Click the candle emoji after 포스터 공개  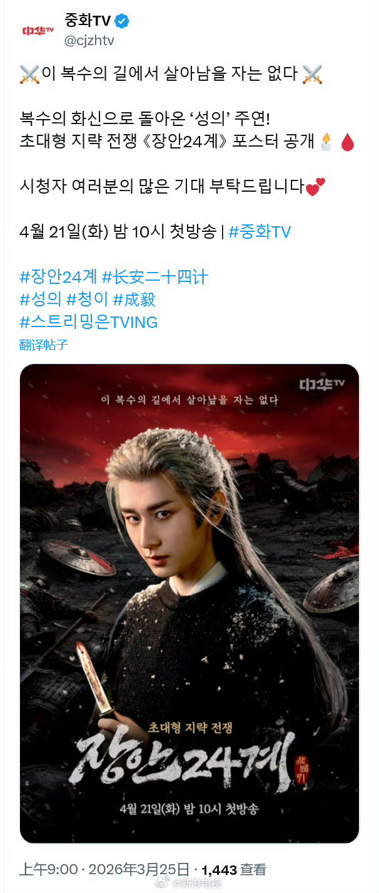tap(325, 142)
